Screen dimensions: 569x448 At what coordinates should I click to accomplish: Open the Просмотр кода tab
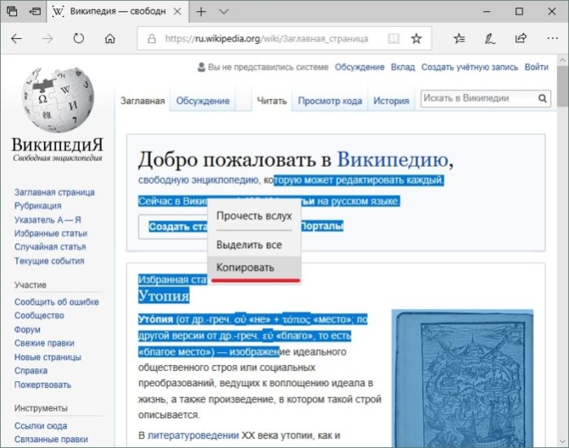click(330, 101)
